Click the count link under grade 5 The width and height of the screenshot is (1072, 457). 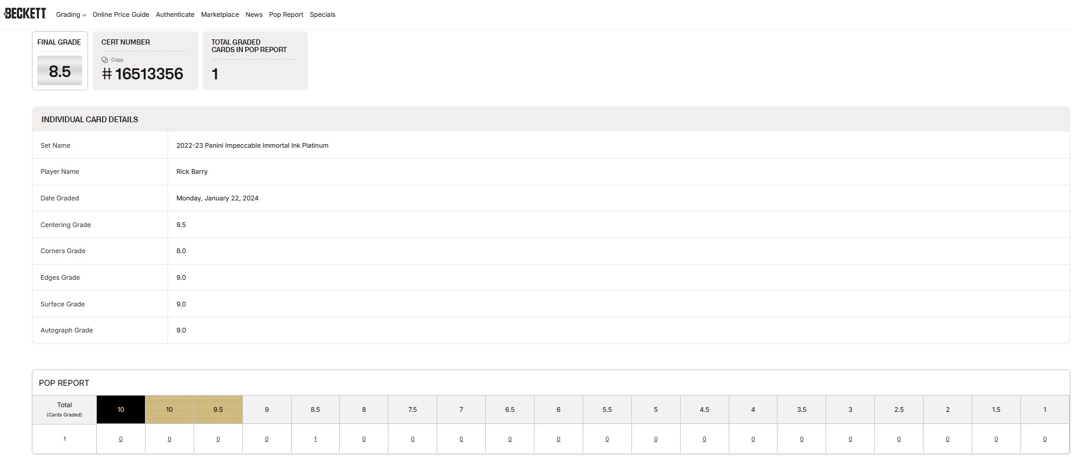[x=656, y=439]
